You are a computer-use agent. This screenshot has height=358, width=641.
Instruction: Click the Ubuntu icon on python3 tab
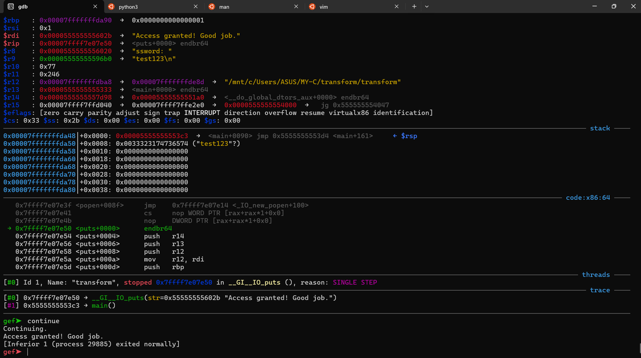111,6
